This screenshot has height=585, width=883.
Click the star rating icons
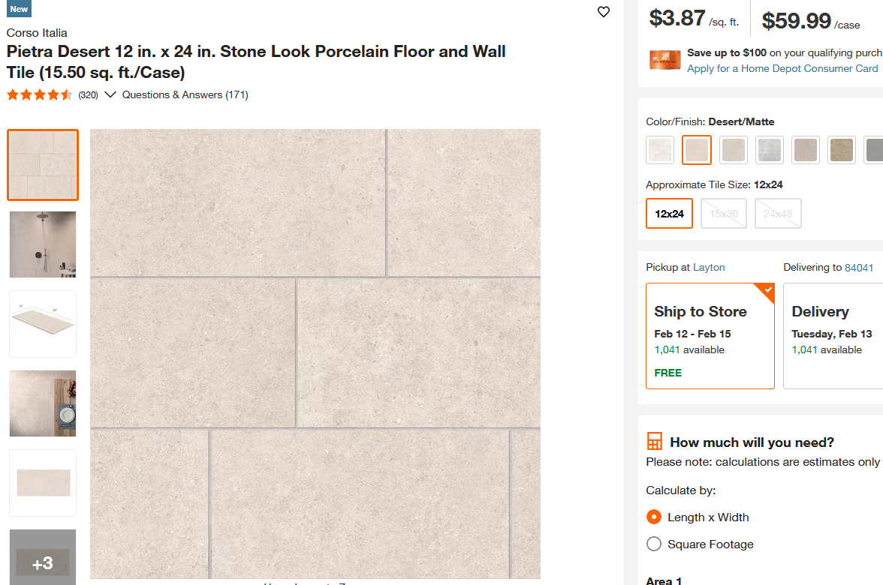[x=39, y=94]
